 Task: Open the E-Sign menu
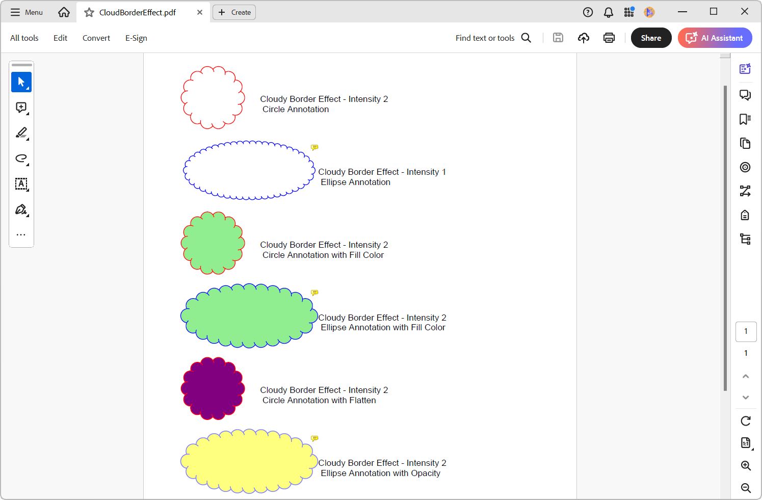(x=136, y=38)
